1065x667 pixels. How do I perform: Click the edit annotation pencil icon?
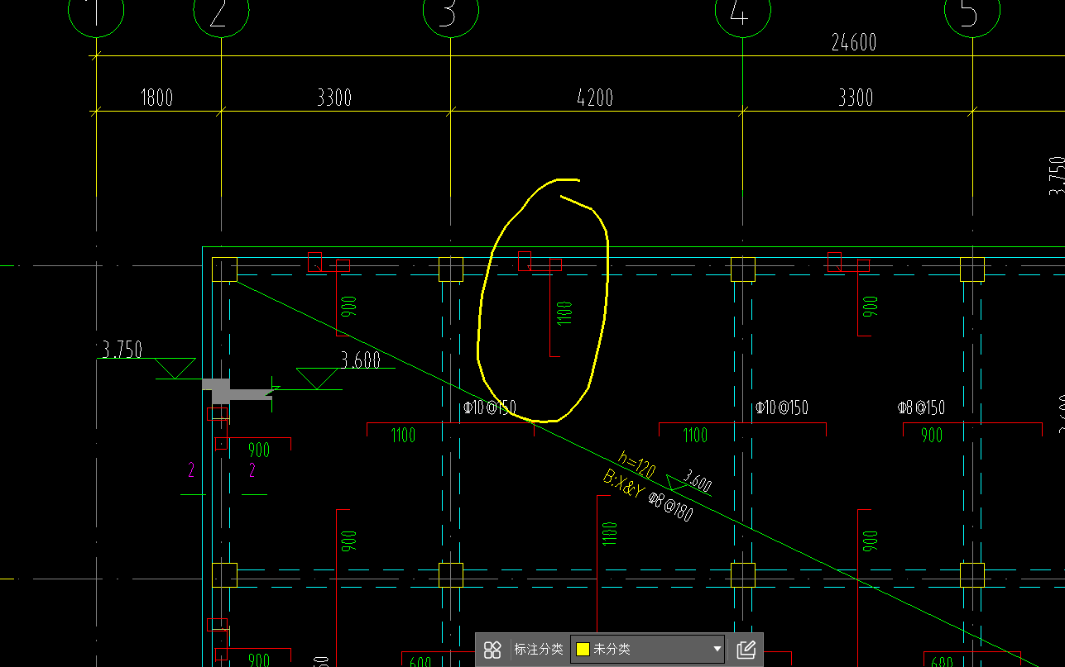746,650
